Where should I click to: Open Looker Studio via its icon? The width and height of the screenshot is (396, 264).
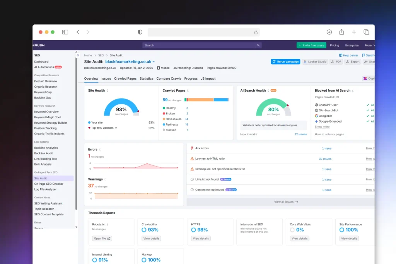(305, 62)
